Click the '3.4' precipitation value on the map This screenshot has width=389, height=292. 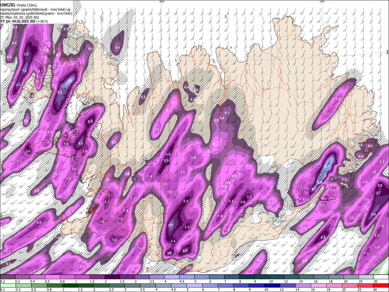[373, 214]
